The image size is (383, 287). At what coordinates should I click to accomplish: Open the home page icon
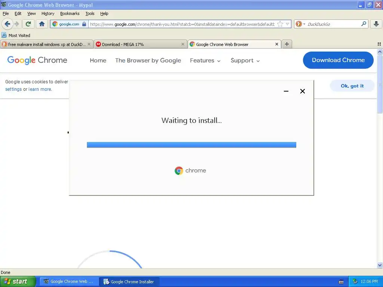(42, 24)
